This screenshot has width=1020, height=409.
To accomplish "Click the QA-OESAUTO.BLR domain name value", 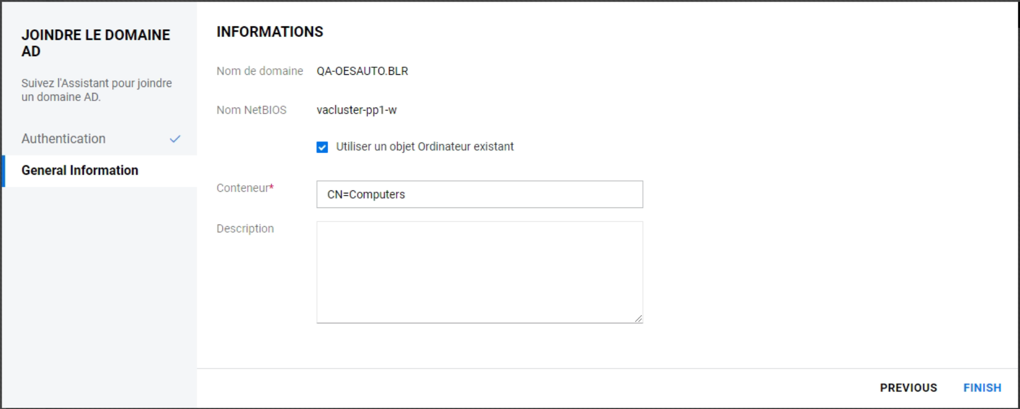I will point(363,71).
